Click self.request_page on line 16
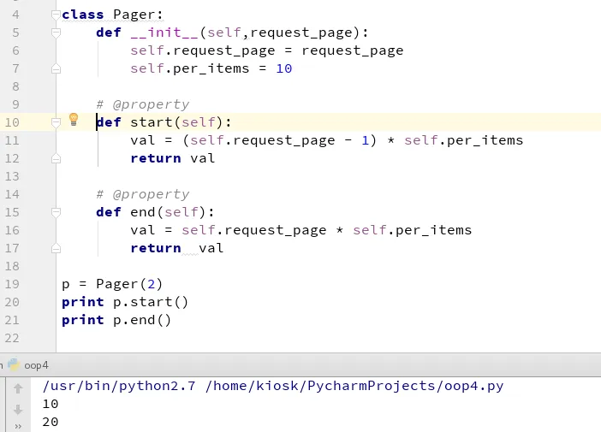This screenshot has width=601, height=432. 253,230
